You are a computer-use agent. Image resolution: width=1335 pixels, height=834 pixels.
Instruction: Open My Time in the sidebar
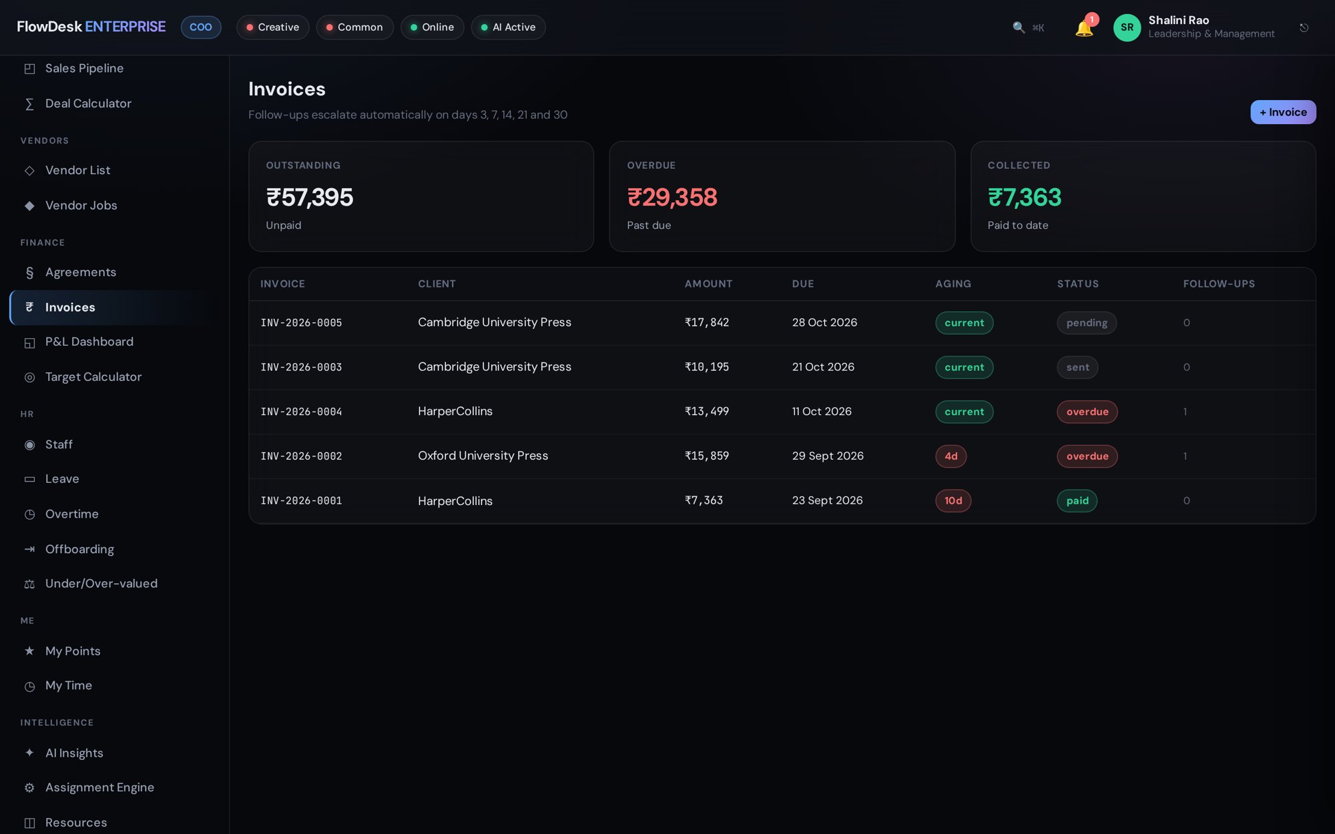[x=114, y=686]
